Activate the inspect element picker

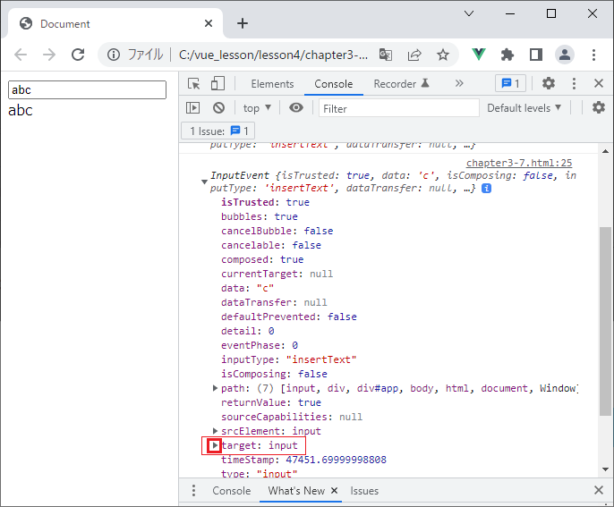pos(194,84)
